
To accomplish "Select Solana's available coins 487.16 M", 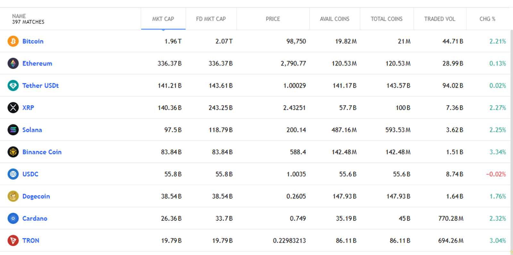I will 344,130.
